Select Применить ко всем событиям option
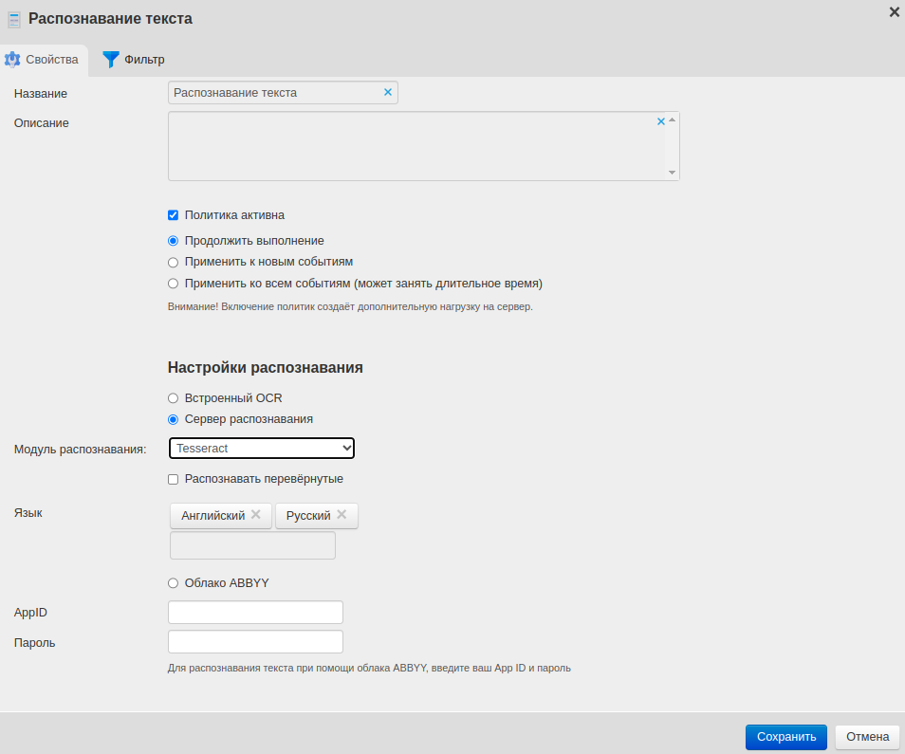The height and width of the screenshot is (754, 905). tap(173, 283)
